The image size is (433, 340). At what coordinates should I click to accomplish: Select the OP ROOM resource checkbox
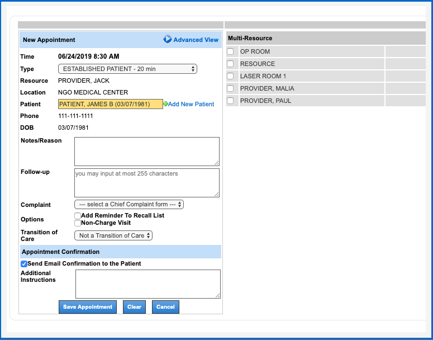230,51
